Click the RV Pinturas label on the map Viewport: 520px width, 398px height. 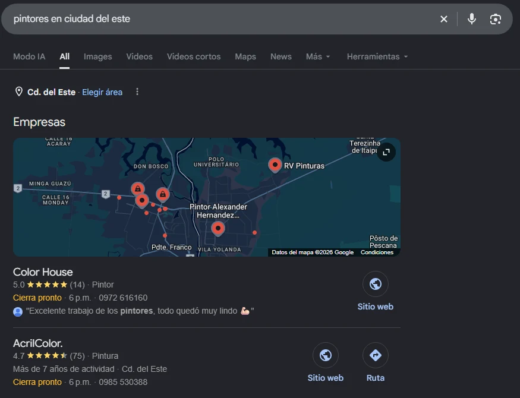pyautogui.click(x=304, y=166)
